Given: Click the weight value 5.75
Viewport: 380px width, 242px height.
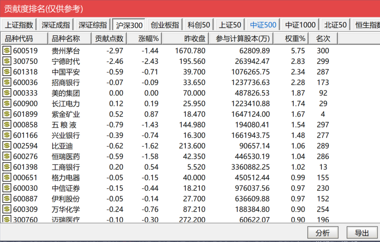Looking at the screenshot, I should click(x=298, y=51).
